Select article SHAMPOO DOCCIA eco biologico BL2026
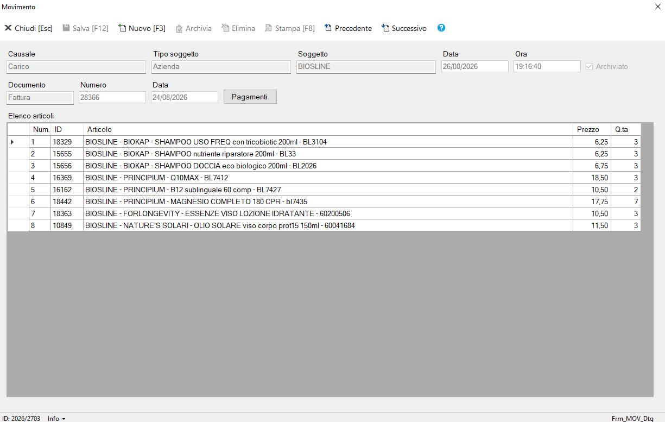Viewport: 665px width, 422px height. coord(328,166)
